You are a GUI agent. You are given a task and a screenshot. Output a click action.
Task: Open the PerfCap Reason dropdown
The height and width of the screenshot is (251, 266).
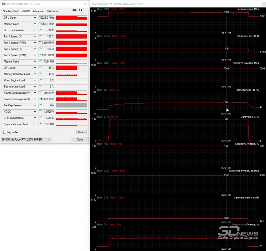pyautogui.click(x=35, y=105)
